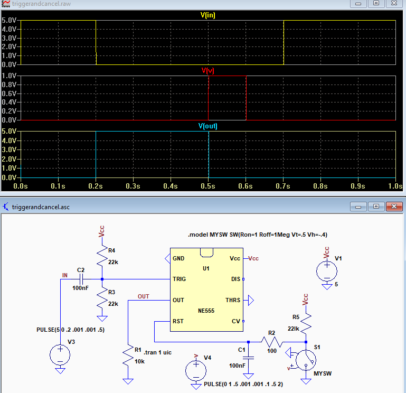406x393 pixels.
Task: Click the triggerandcancel.raw window title
Action: pos(41,4)
